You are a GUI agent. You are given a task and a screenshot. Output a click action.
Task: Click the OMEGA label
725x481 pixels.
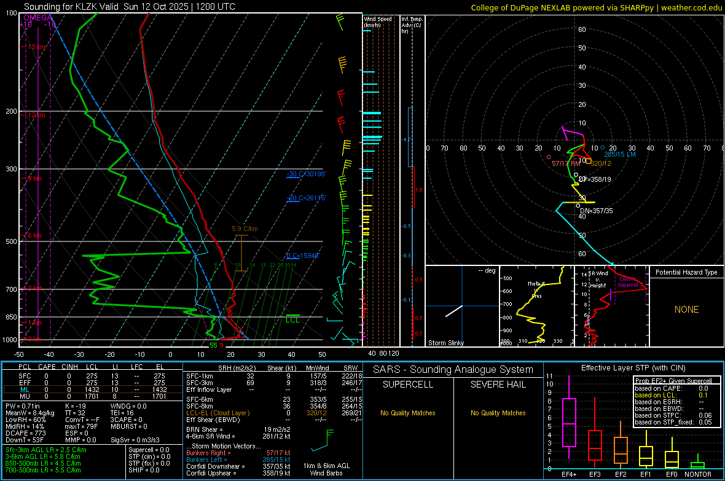coord(37,18)
